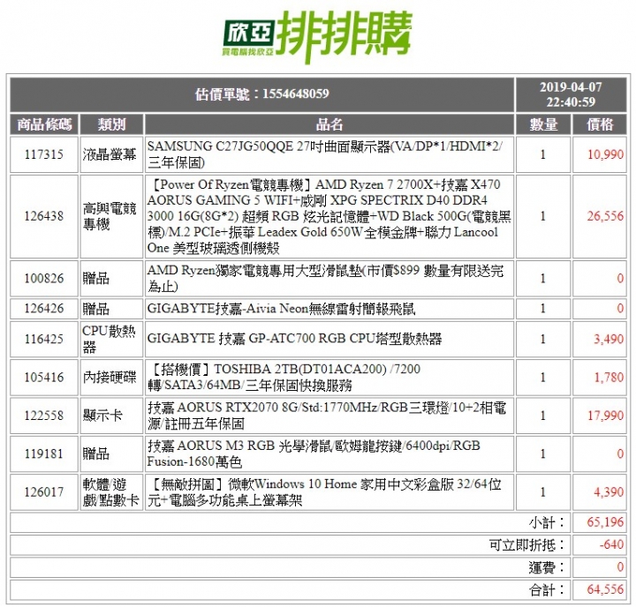Click the 小計 label
The image size is (636, 607).
(547, 522)
